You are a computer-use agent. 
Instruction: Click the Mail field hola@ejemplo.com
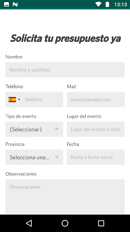96,99
